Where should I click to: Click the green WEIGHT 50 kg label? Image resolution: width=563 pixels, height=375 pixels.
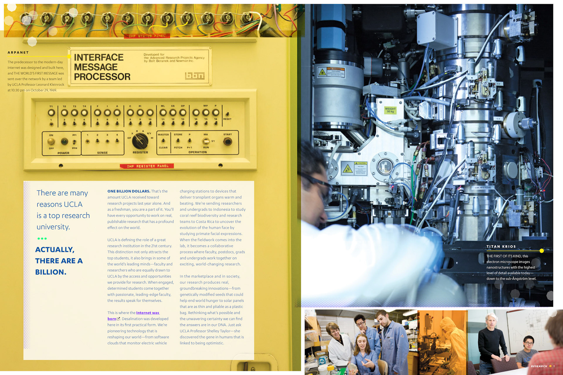point(390,110)
